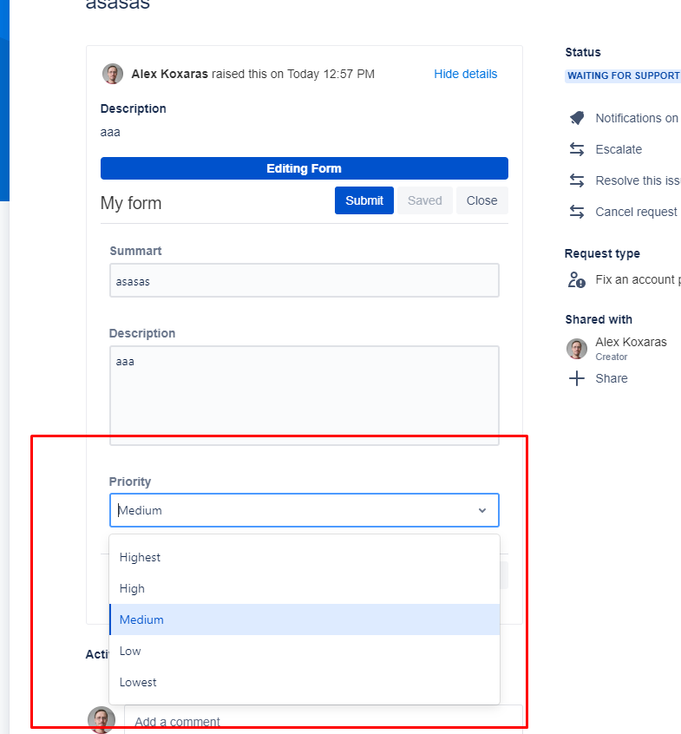Click the My form title
The width and height of the screenshot is (681, 734).
(x=131, y=203)
